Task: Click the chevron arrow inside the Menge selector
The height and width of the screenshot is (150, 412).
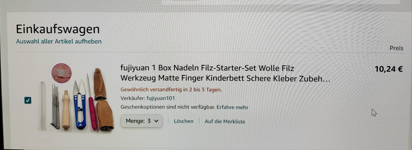Action: 156,121
